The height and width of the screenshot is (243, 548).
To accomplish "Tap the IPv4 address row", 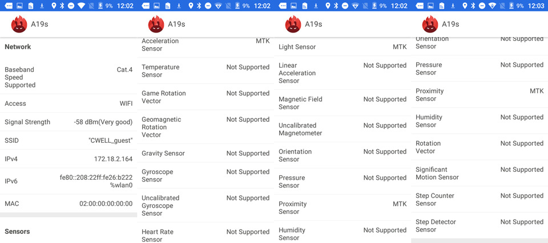I will click(68, 159).
